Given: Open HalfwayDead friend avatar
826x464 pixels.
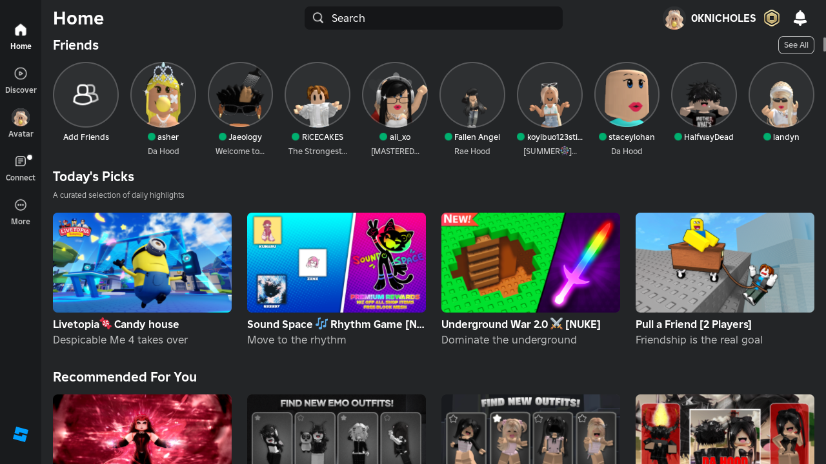Looking at the screenshot, I should (x=704, y=95).
